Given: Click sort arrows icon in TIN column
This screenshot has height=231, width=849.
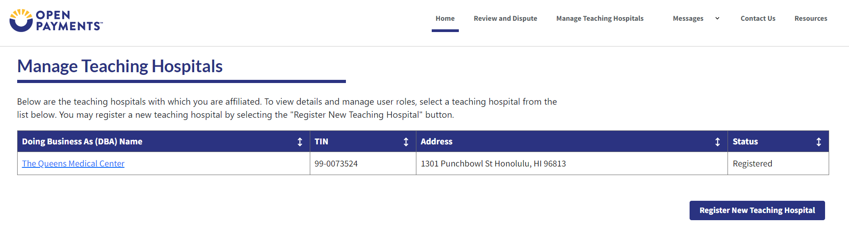Looking at the screenshot, I should (x=406, y=142).
